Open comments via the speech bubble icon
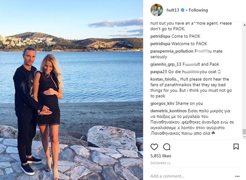The image size is (246, 180). [x=167, y=147]
